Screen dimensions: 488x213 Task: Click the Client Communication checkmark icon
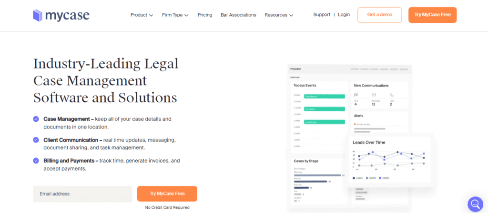pyautogui.click(x=36, y=140)
